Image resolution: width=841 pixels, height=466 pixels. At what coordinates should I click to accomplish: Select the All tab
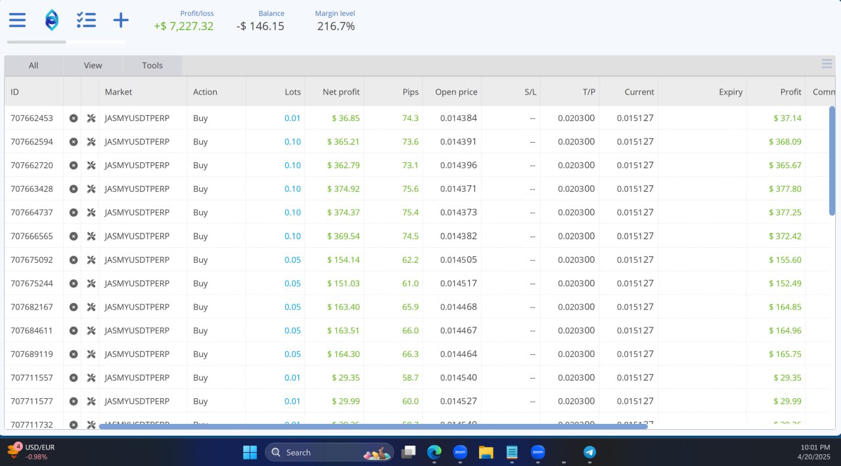pyautogui.click(x=34, y=65)
